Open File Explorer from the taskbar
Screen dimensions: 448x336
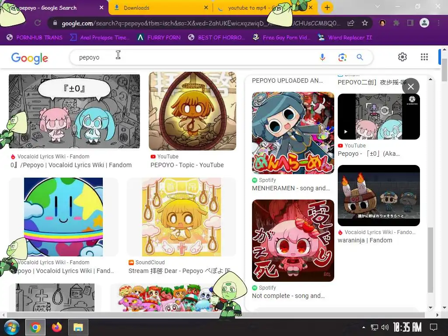tap(78, 327)
